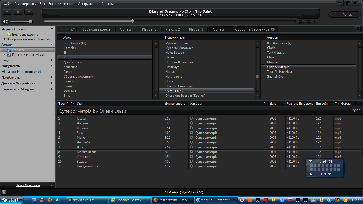
Task: Expand the Подключенное Медиа tree node triangle
Action: coord(5,54)
